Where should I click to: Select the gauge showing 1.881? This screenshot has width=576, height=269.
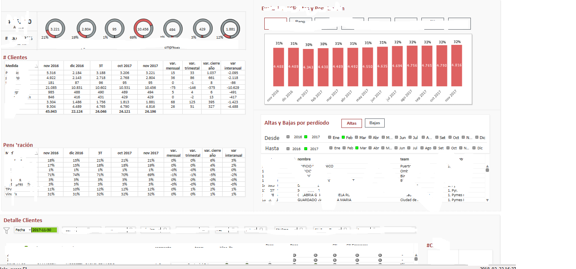[230, 28]
